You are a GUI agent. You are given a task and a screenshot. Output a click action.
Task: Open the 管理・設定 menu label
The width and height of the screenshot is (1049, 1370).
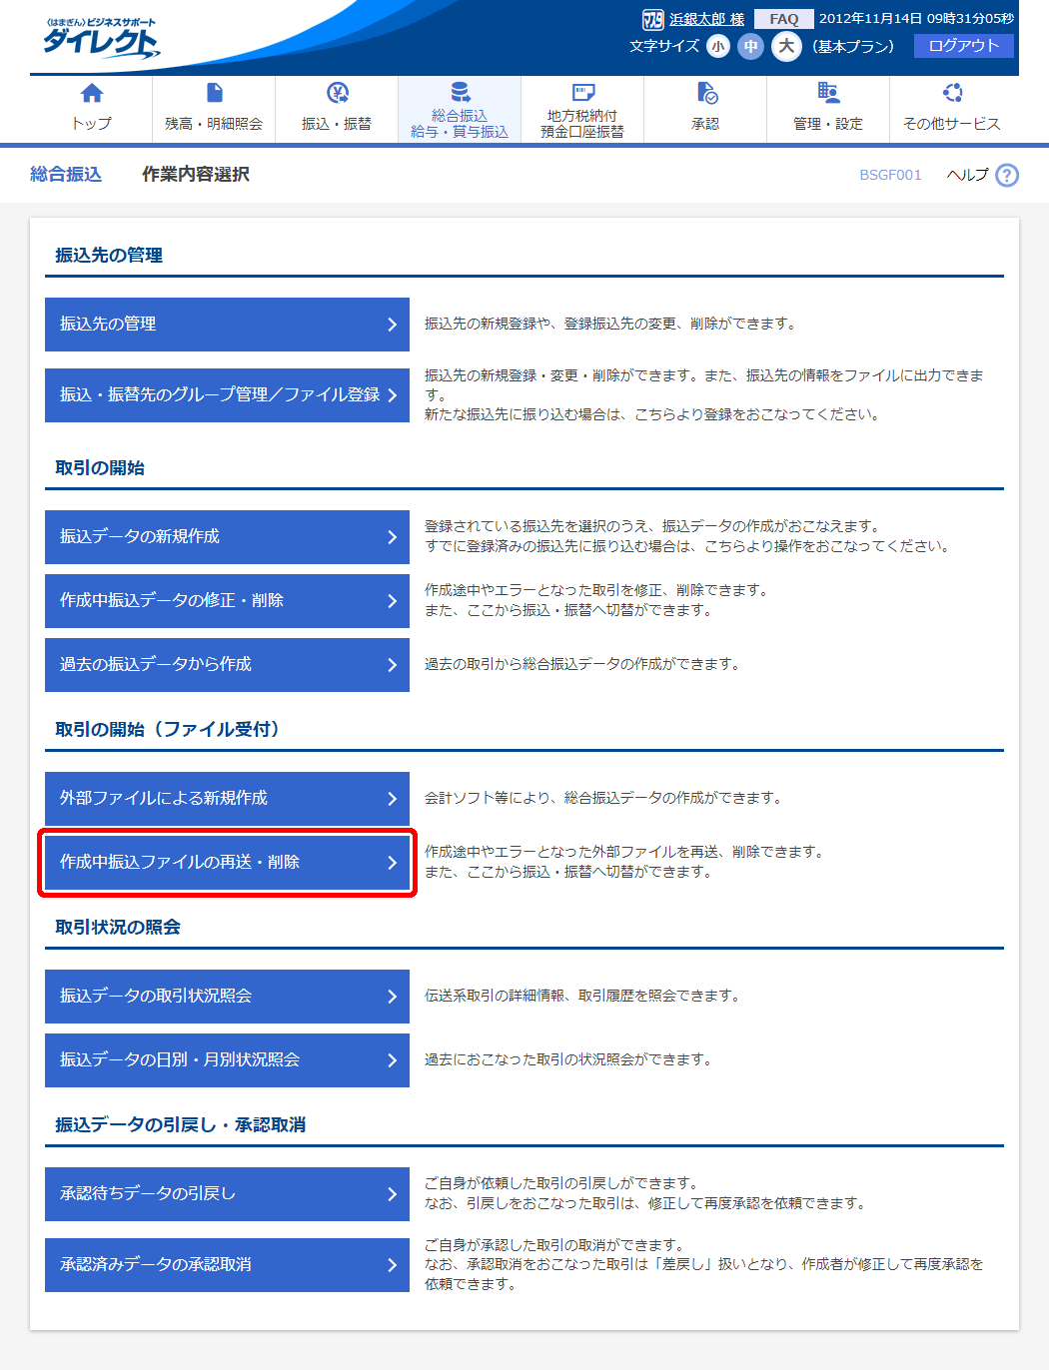pos(828,124)
